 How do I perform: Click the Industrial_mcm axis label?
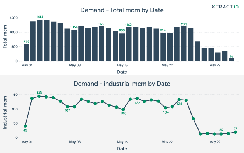pyautogui.click(x=5, y=112)
